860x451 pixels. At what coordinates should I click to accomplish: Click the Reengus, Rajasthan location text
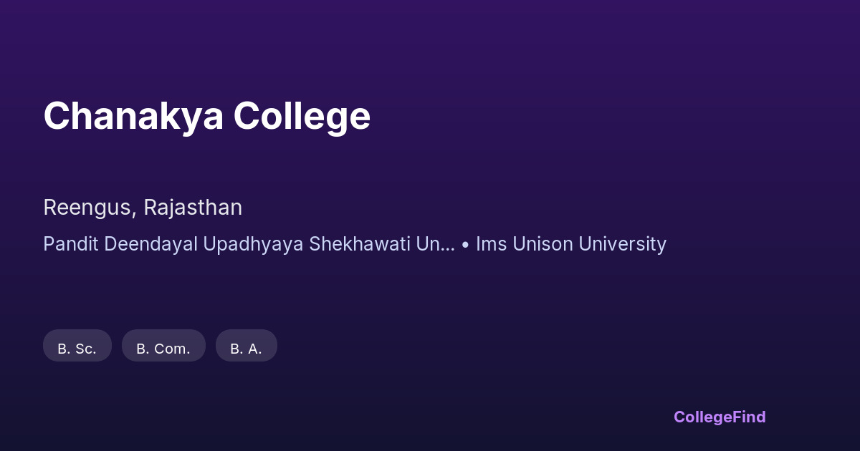(143, 208)
